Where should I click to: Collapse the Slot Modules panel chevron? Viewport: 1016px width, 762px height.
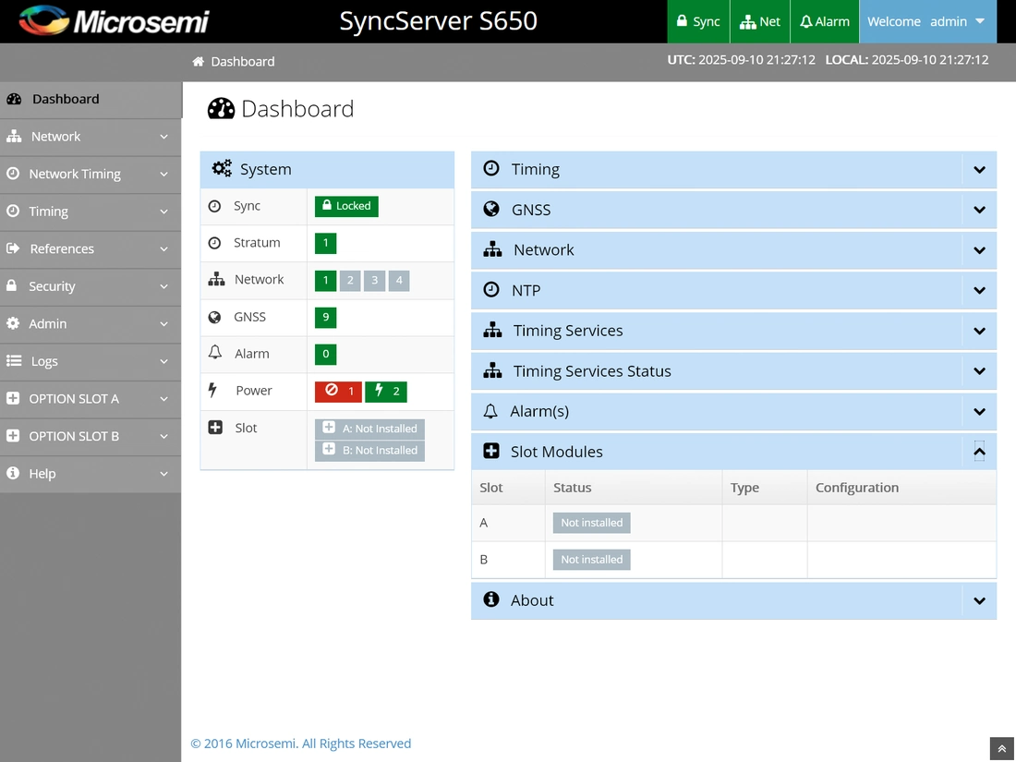point(979,452)
